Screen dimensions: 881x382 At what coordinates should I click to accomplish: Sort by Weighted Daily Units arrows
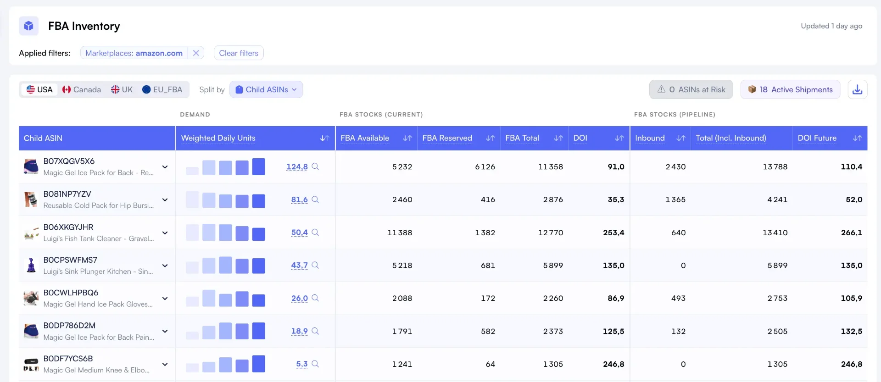(x=324, y=138)
